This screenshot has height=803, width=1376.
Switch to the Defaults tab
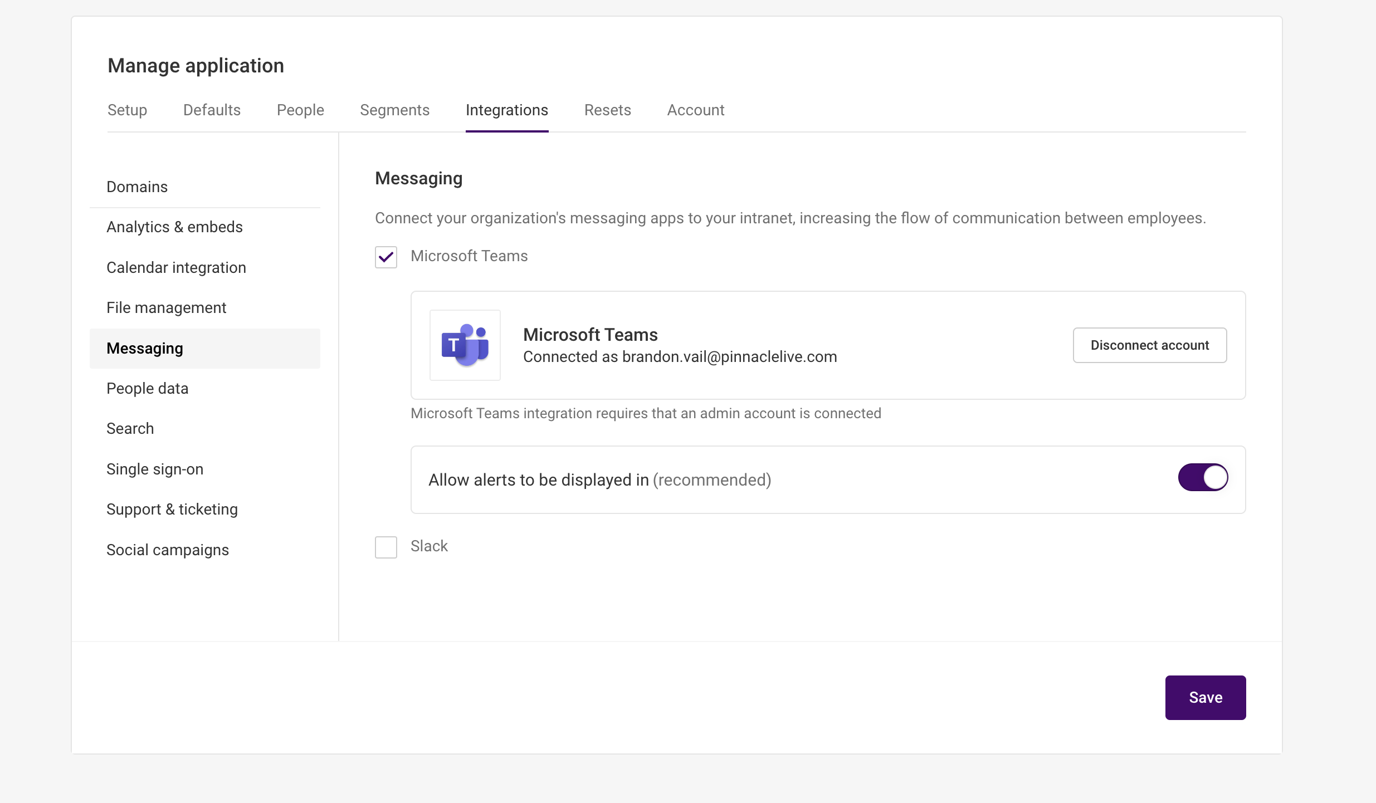[212, 110]
